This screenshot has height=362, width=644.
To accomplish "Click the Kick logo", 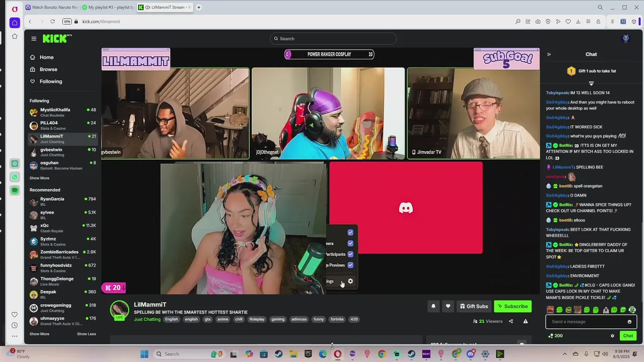I will coord(57,39).
